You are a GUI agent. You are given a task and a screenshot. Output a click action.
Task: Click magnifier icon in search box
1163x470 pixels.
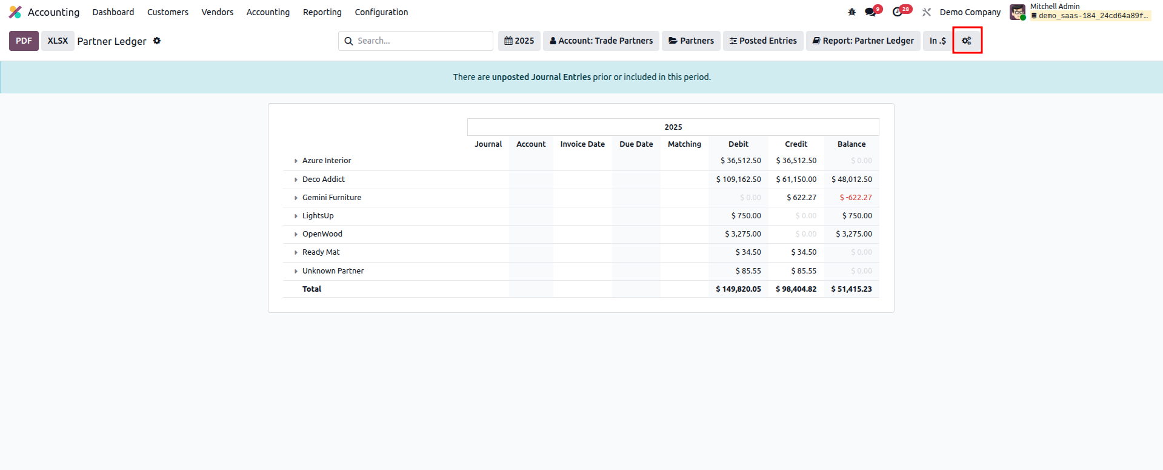point(348,41)
